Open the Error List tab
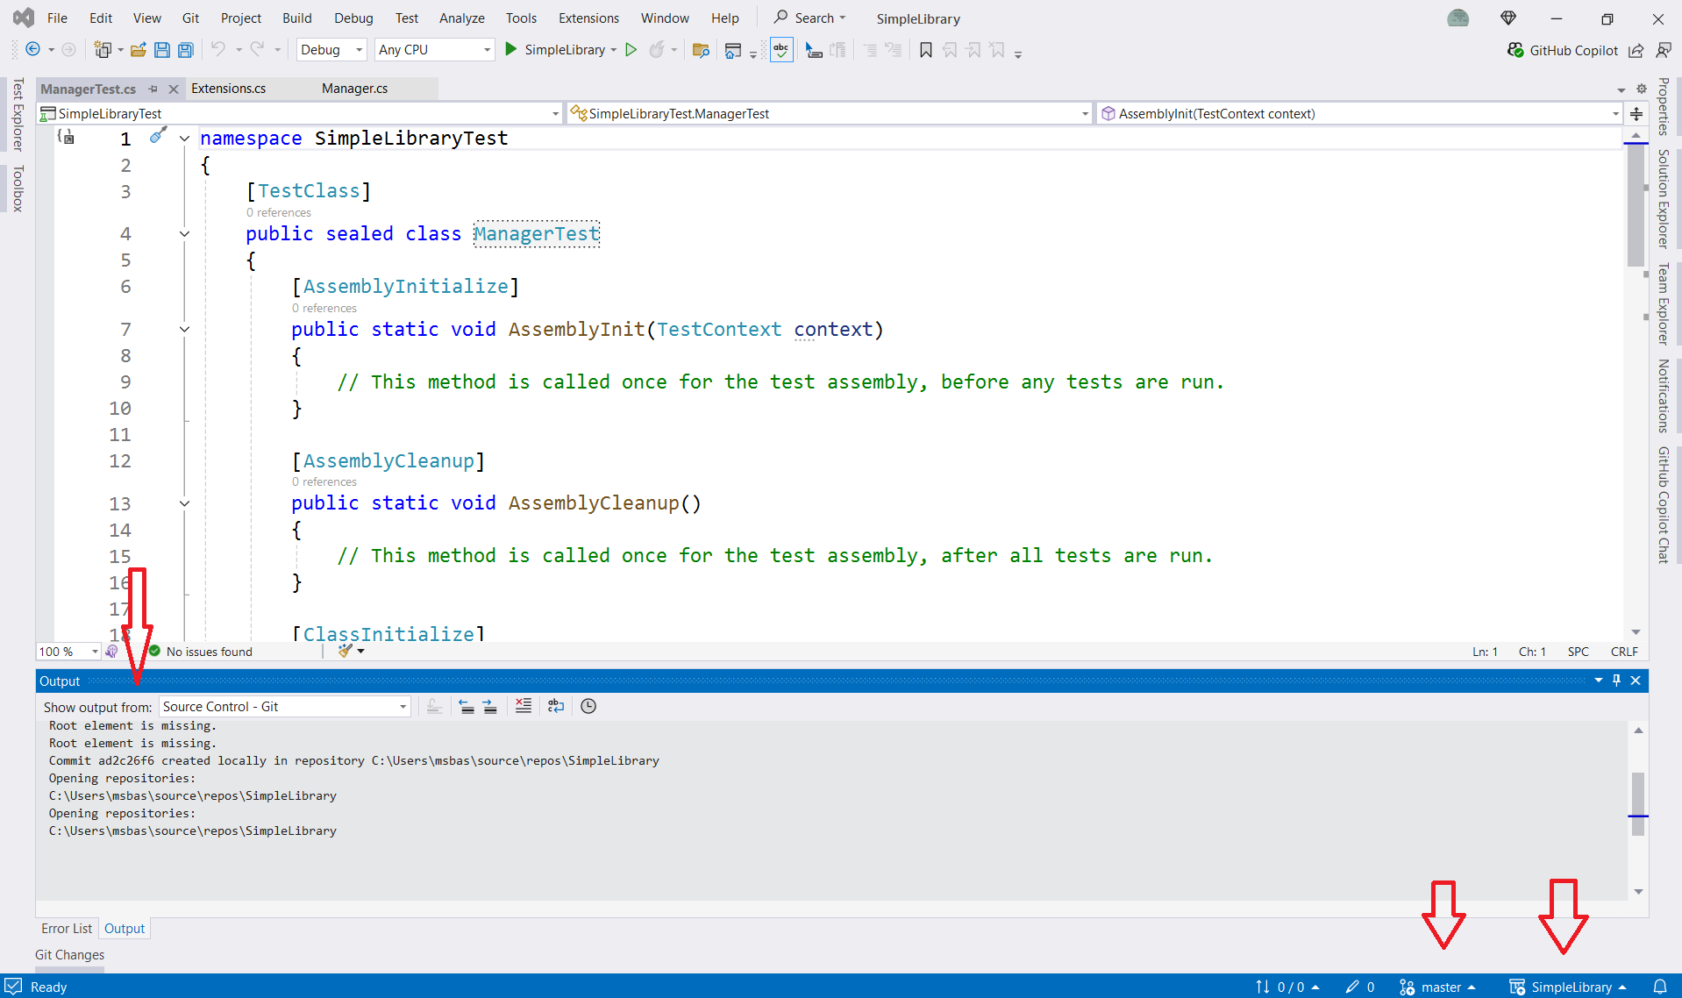 coord(67,929)
